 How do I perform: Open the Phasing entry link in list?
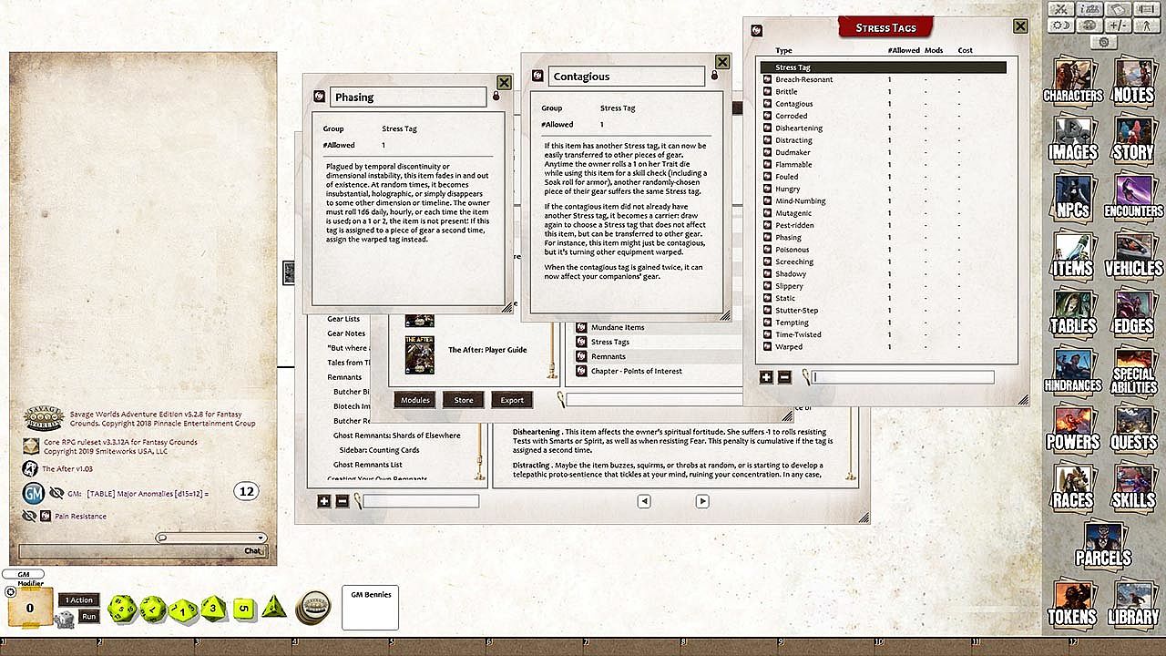tap(768, 238)
